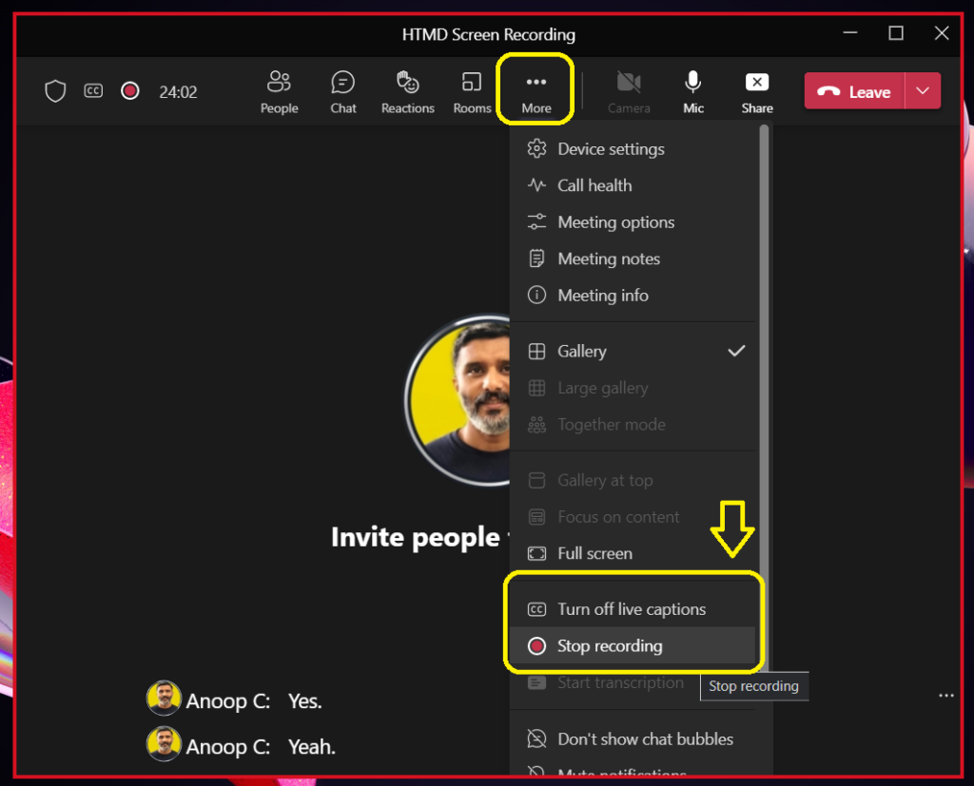974x786 pixels.
Task: Open the Breakout Rooms panel
Action: pos(472,90)
